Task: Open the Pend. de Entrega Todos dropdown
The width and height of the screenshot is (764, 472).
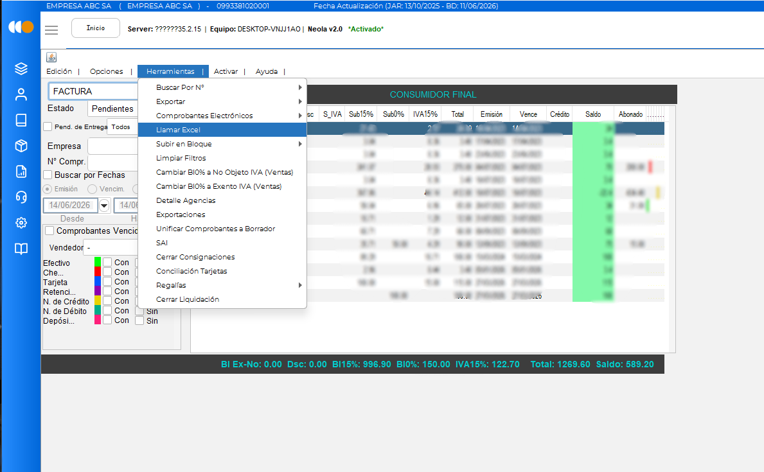Action: (x=122, y=127)
